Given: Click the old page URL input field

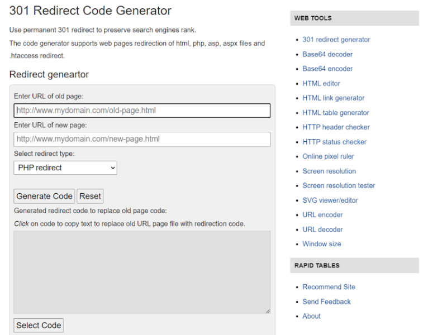Looking at the screenshot, I should point(142,111).
